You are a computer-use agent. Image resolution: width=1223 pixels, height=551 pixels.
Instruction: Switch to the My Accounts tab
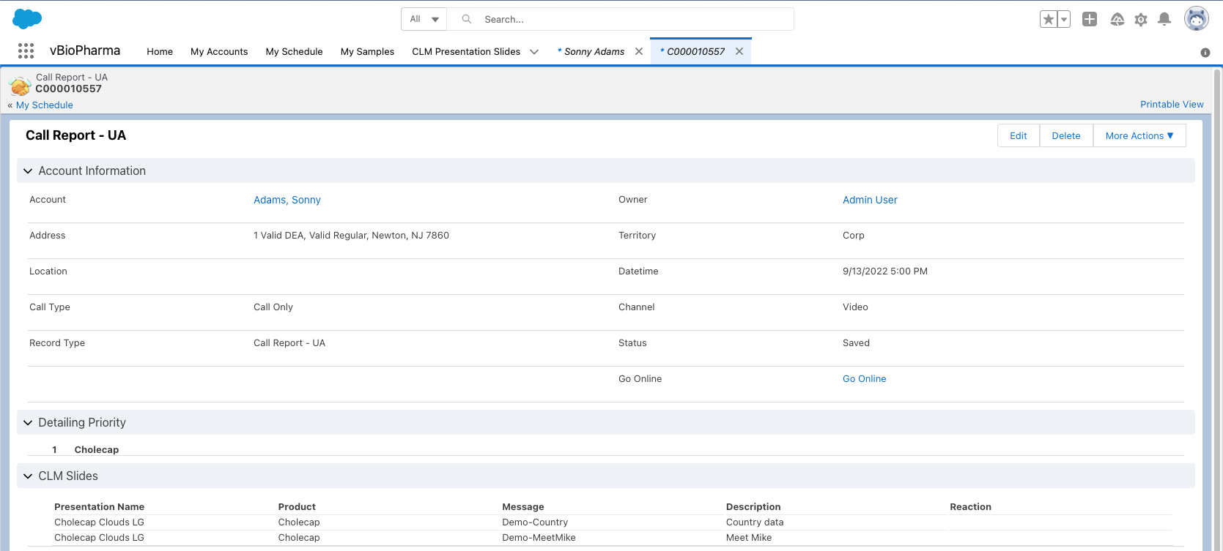pyautogui.click(x=219, y=51)
